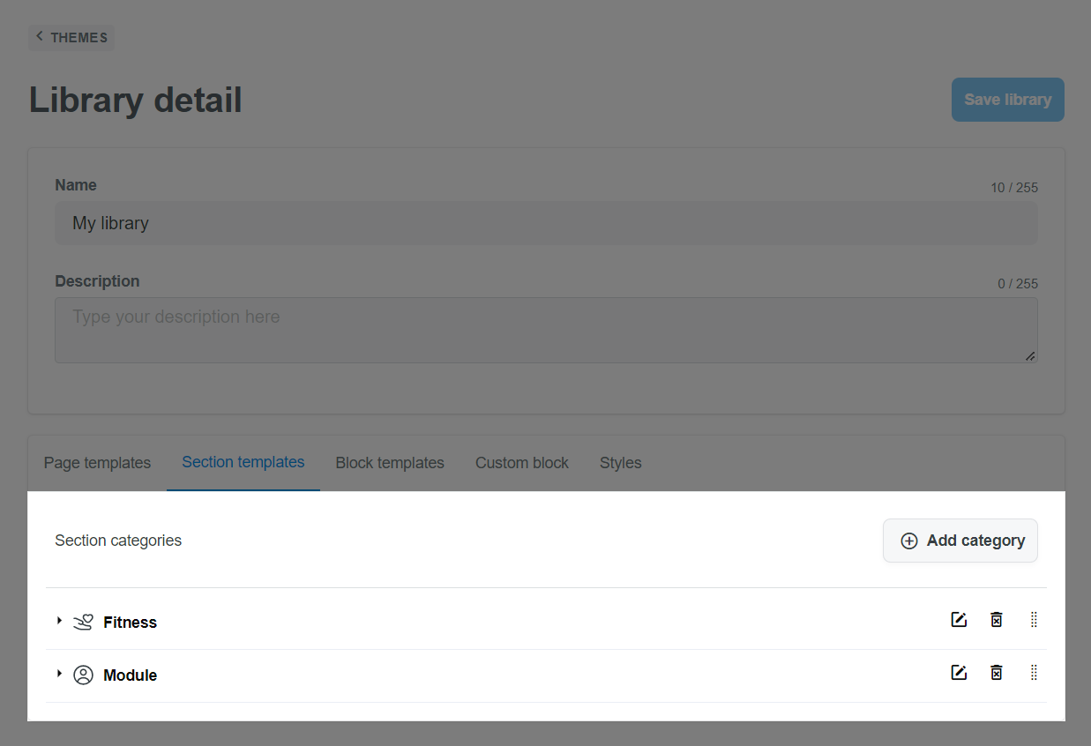Focus the Name input field
1091x746 pixels.
(x=546, y=223)
